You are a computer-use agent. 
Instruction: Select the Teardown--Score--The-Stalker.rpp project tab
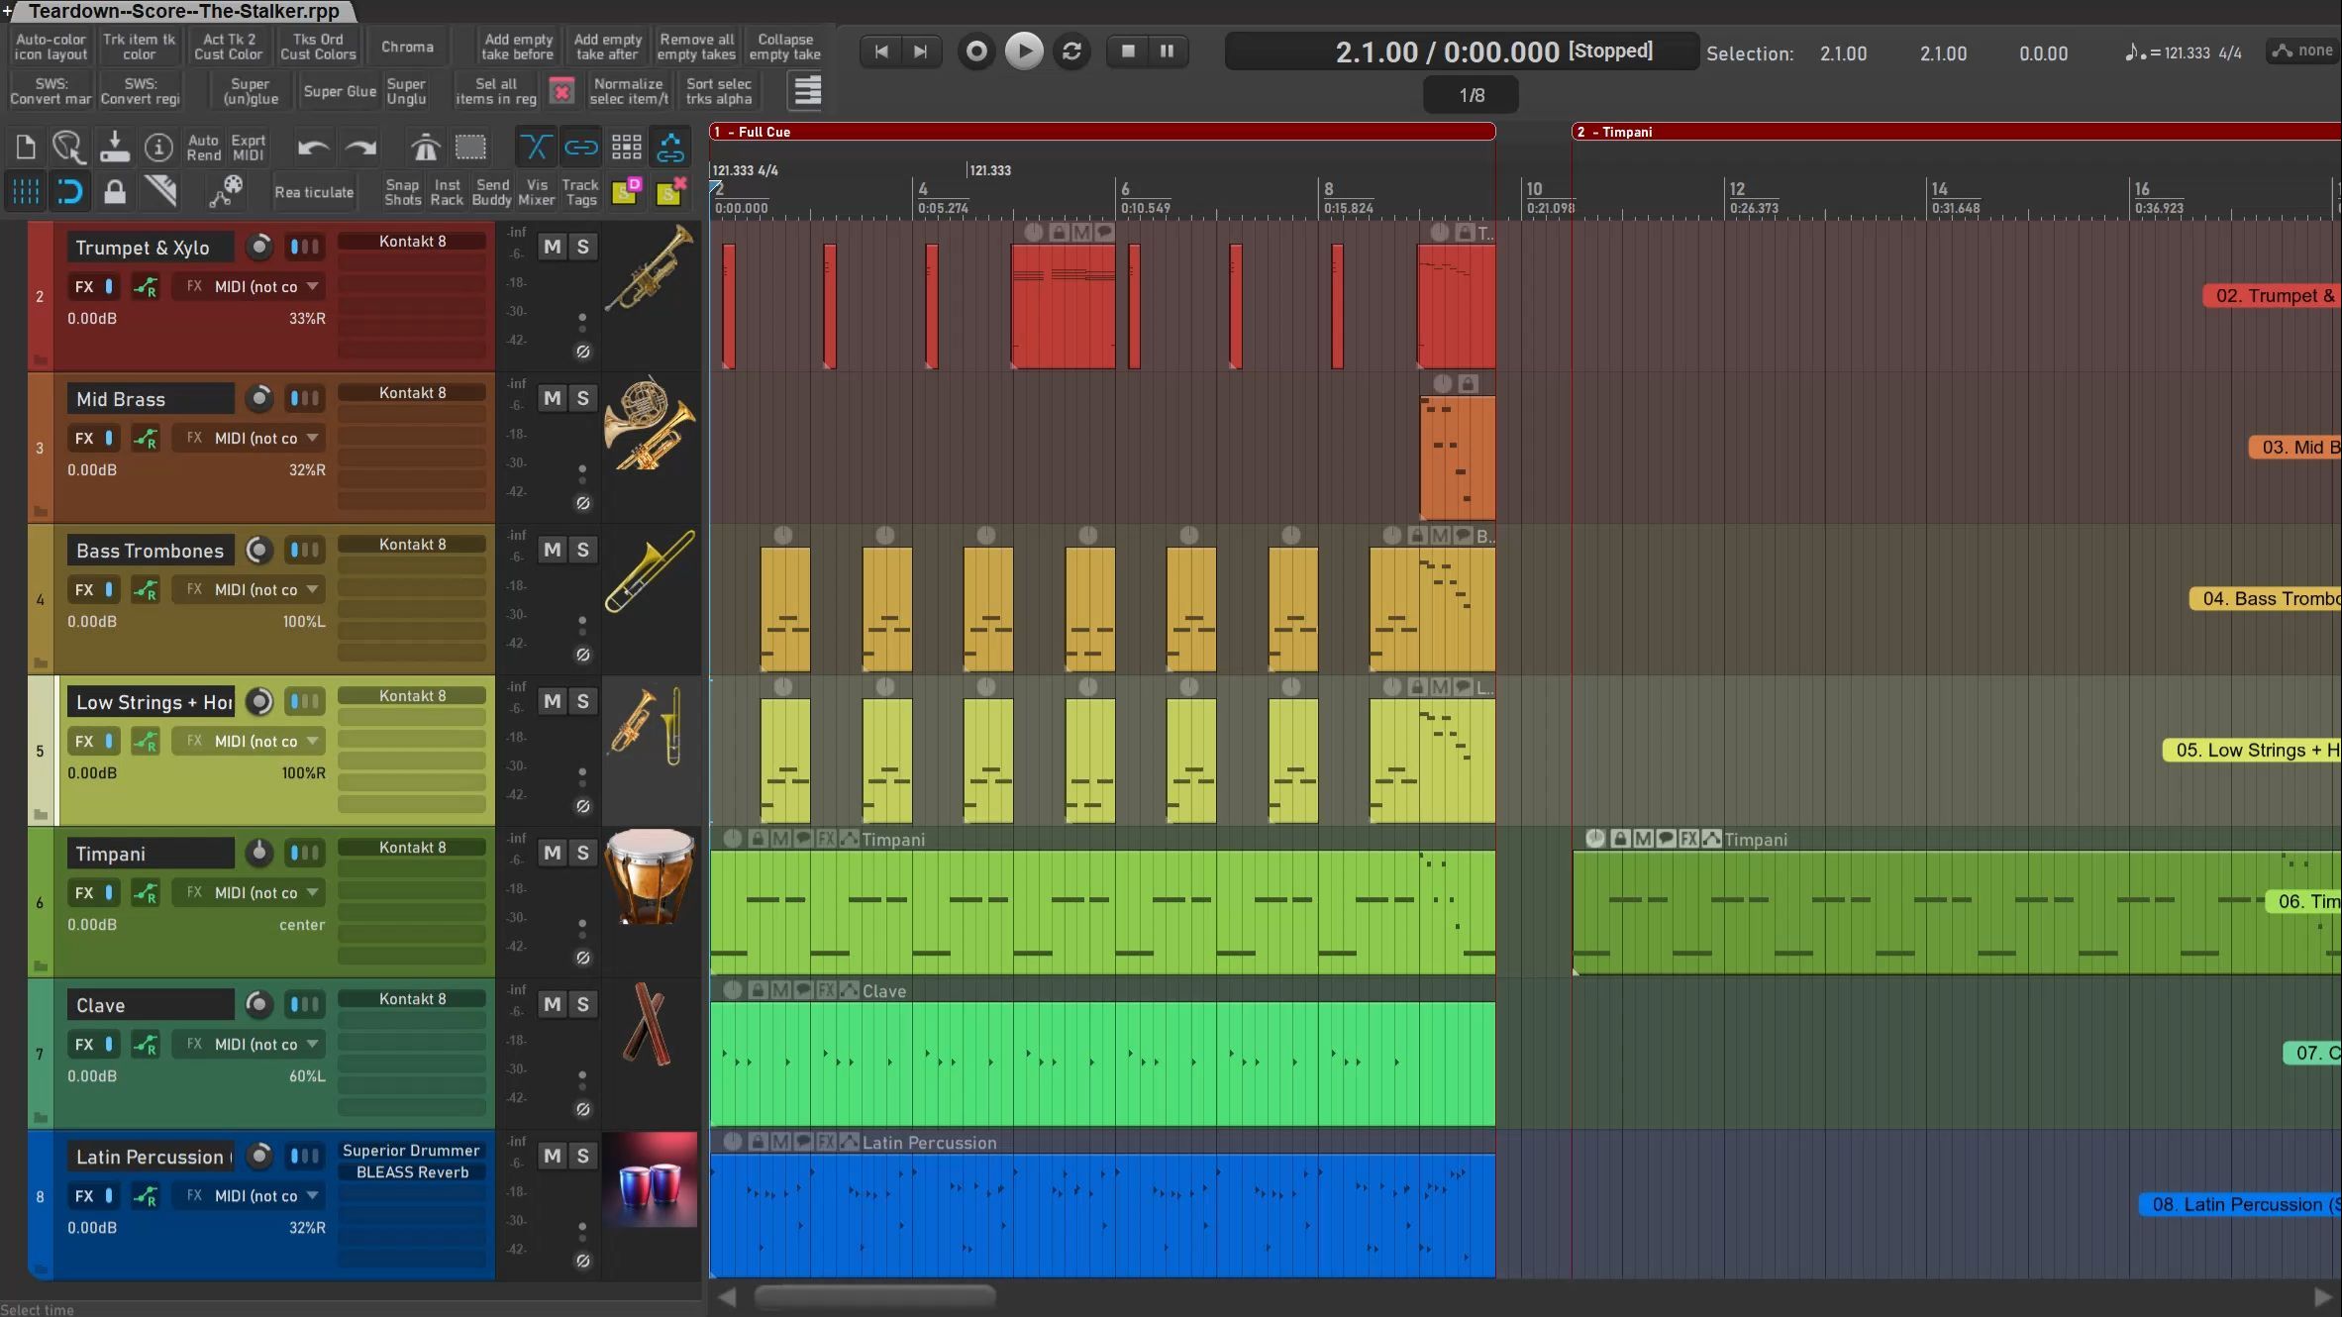pos(183,11)
